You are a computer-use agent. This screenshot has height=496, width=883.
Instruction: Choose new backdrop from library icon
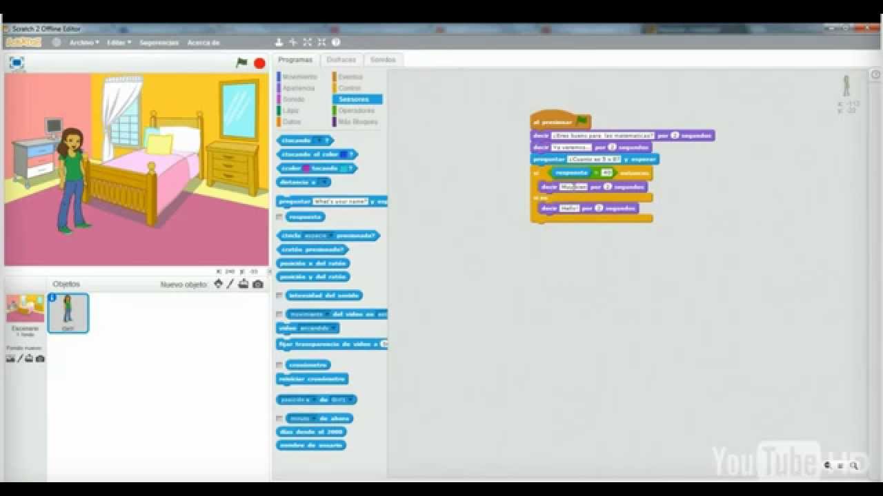click(10, 358)
